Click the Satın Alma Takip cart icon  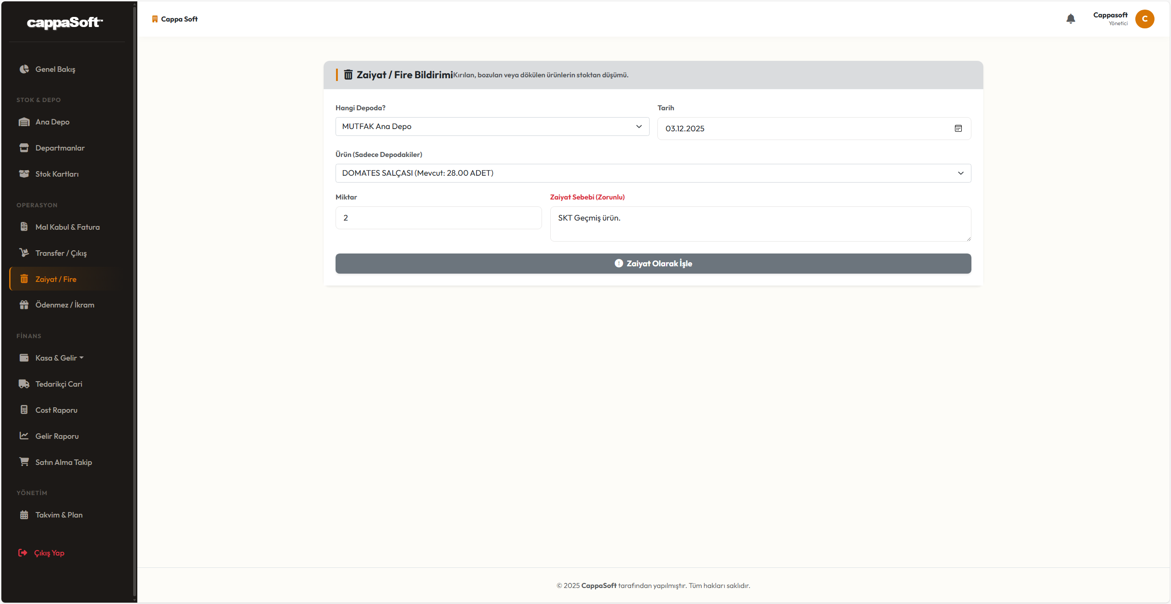tap(24, 462)
